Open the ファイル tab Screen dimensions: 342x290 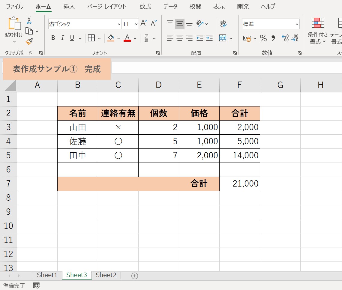click(14, 7)
